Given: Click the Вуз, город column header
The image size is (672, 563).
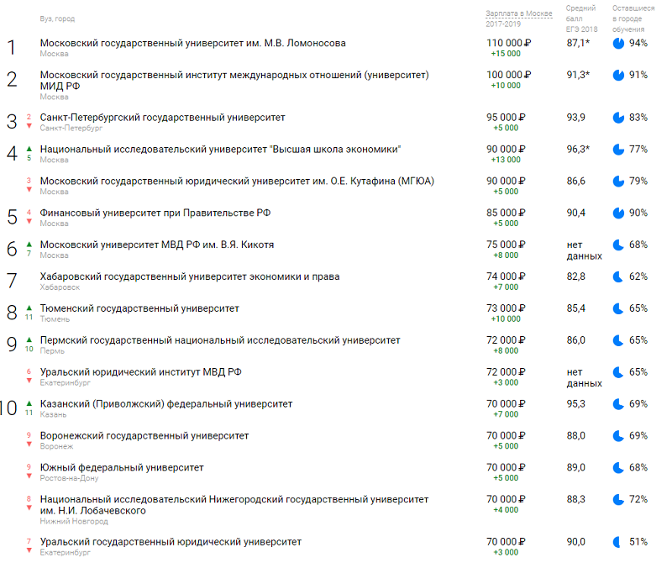Looking at the screenshot, I should click(57, 18).
